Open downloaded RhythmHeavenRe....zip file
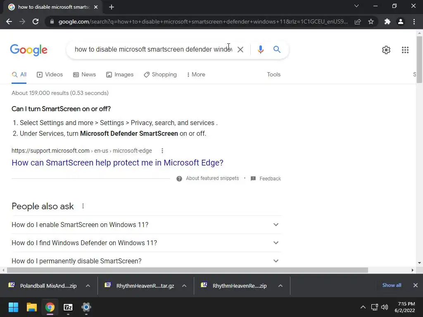The width and height of the screenshot is (423, 317). (x=234, y=286)
